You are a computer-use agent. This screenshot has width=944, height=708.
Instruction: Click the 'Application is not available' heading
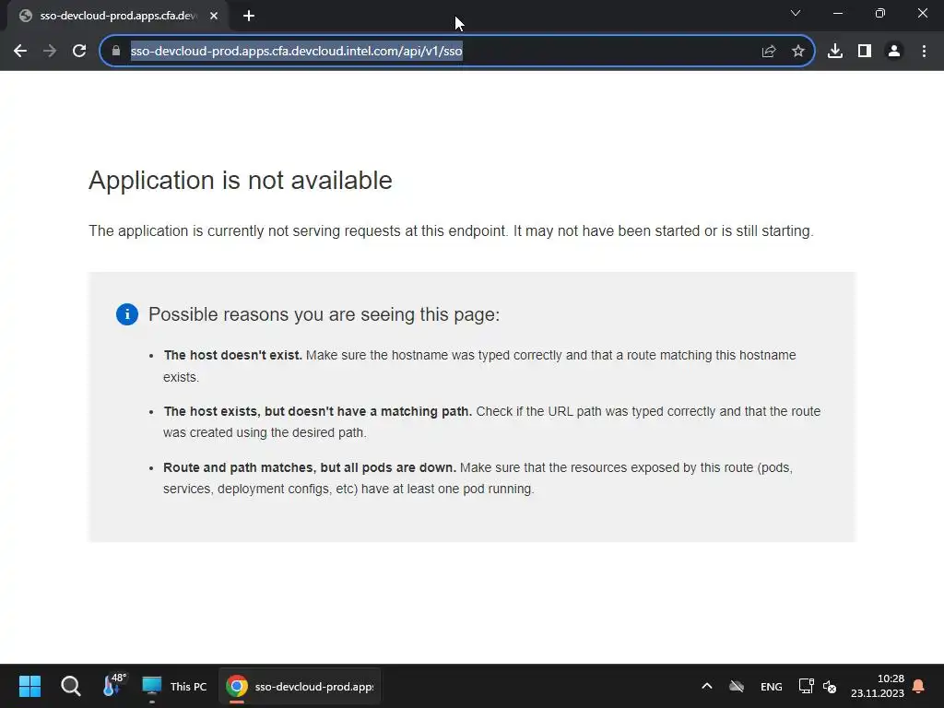coord(241,181)
